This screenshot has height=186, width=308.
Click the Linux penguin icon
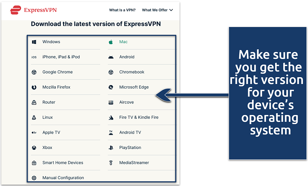click(34, 118)
